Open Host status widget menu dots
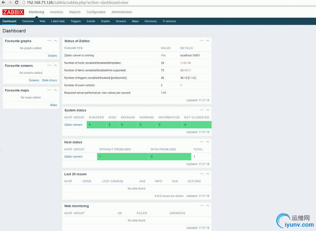Image resolution: width=316 pixels, height=231 pixels. 201,142
